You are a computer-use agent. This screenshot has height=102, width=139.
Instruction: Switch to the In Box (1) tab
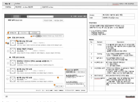click(x=13, y=33)
